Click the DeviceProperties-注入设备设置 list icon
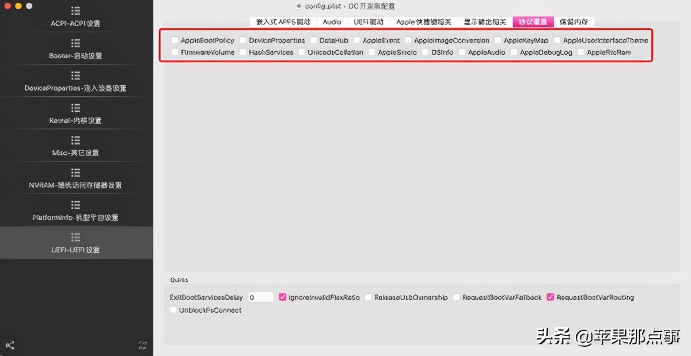 (77, 75)
